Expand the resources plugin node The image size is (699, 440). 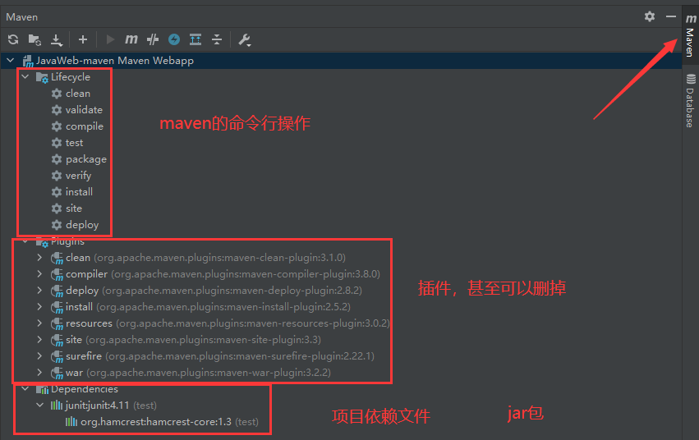(39, 323)
